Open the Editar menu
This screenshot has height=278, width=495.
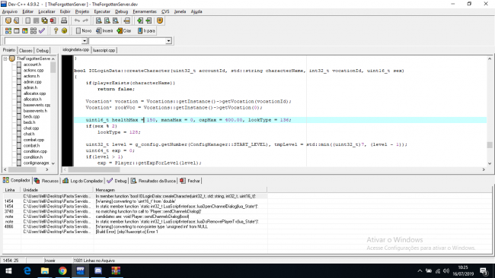[27, 11]
